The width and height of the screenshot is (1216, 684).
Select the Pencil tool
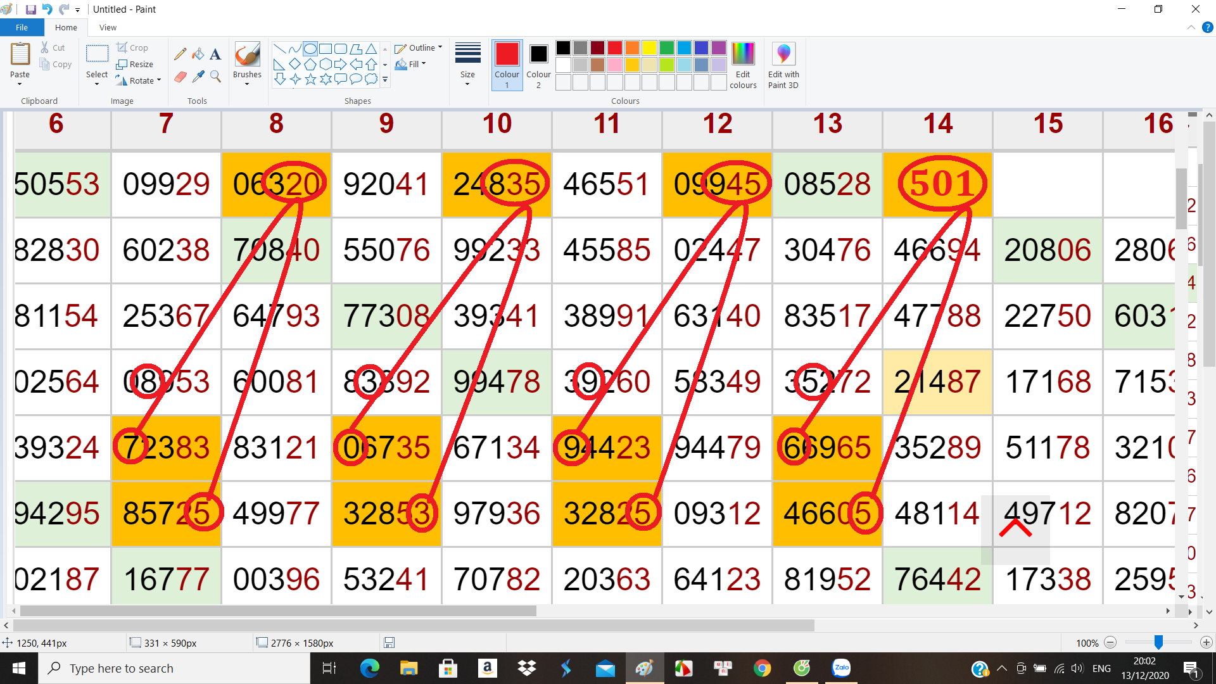(180, 54)
